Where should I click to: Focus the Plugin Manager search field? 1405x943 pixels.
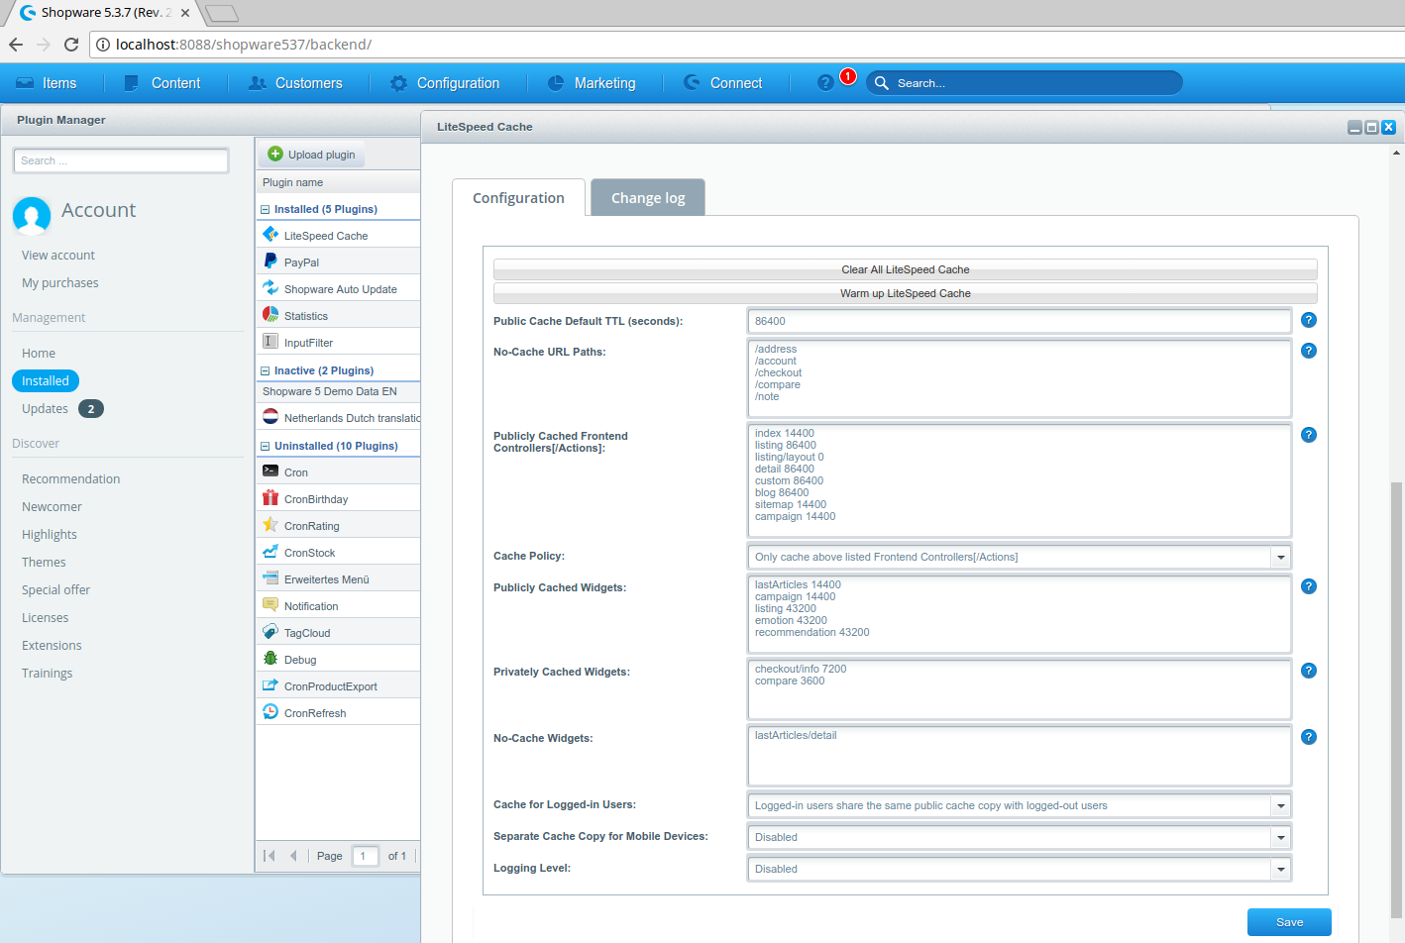tap(121, 160)
